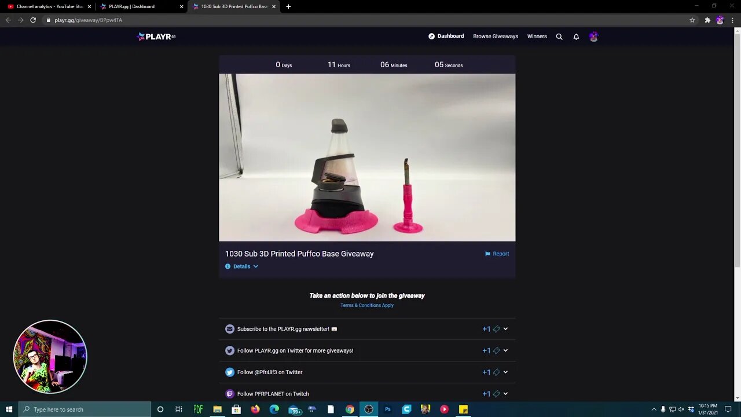741x417 pixels.
Task: Click the Puffco giveaway image
Action: pyautogui.click(x=367, y=158)
